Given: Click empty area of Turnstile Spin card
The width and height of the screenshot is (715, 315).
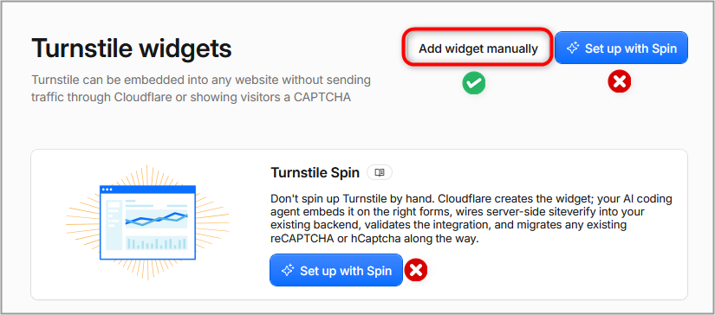Looking at the screenshot, I should pos(547,273).
